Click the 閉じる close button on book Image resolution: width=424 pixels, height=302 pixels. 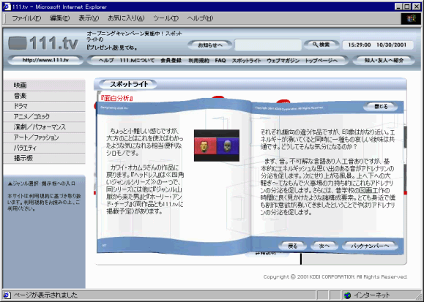[x=381, y=107]
